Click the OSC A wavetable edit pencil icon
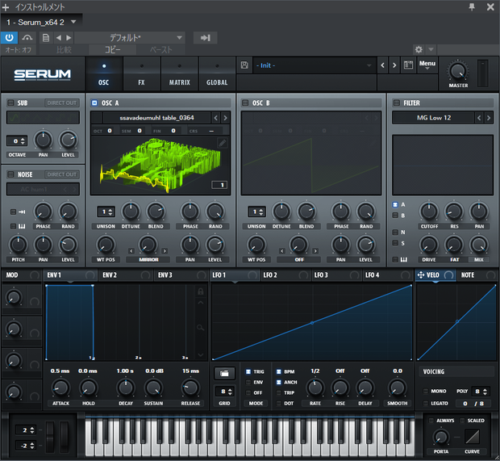 (223, 143)
